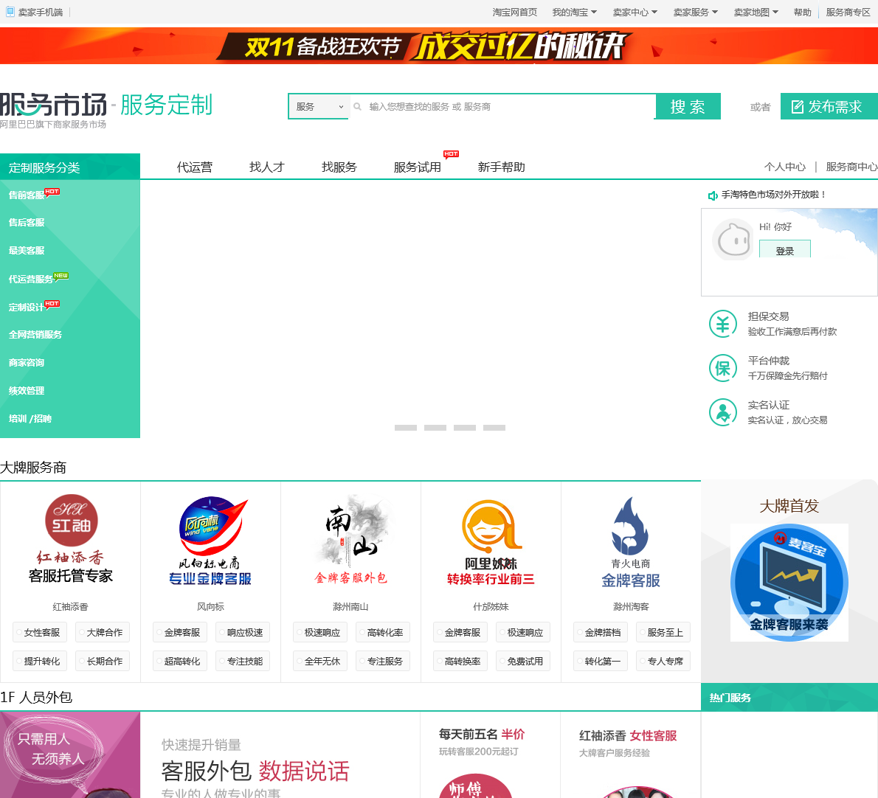878x798 pixels.
Task: Click the user avatar icon in login panel
Action: (x=733, y=240)
